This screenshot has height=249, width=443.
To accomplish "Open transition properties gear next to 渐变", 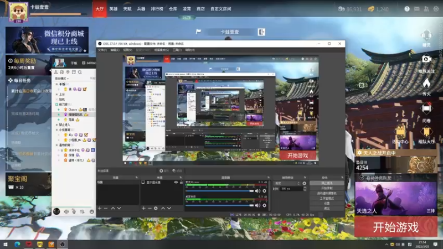I will click(x=304, y=183).
